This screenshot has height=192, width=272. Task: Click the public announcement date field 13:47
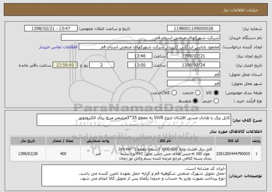[x=51, y=28]
